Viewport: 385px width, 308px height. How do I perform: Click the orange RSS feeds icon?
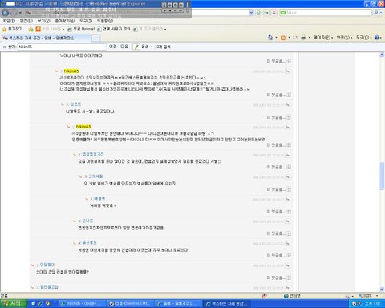point(283,38)
